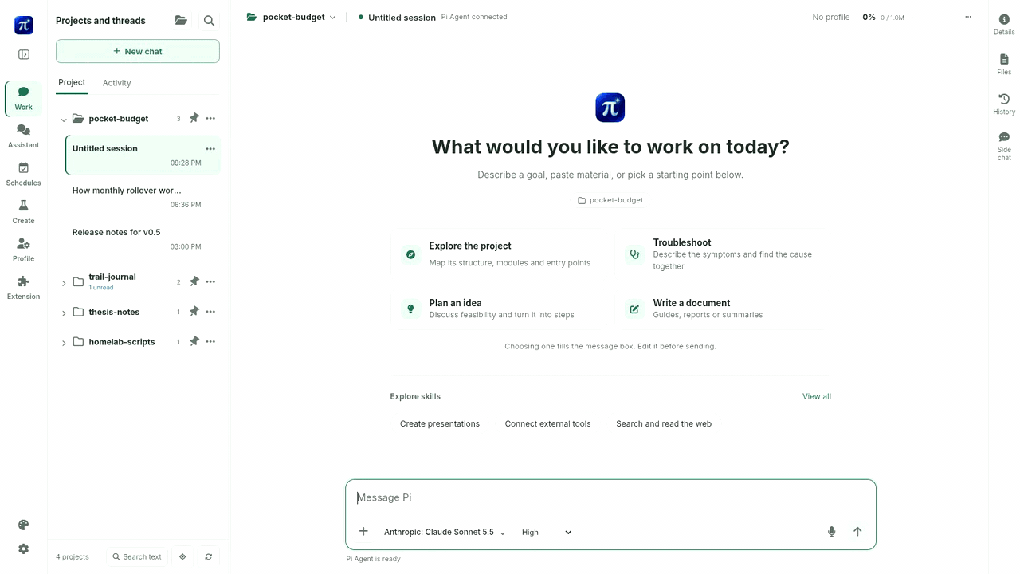Open the Details panel
Viewport: 1020px width, 574px height.
(1004, 25)
